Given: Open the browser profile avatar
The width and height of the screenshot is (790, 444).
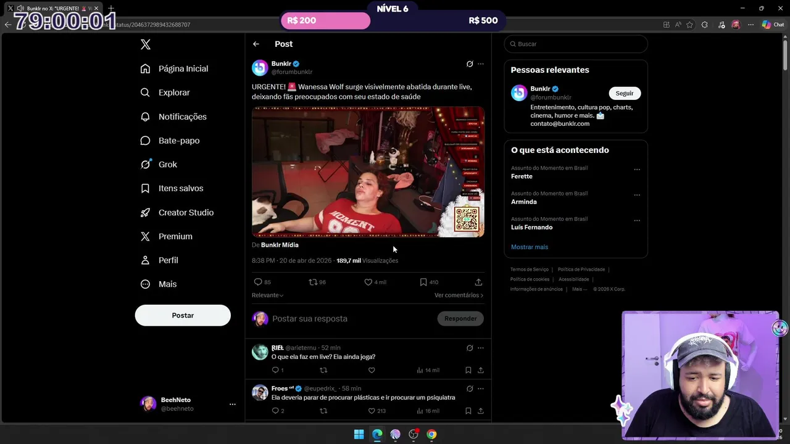Looking at the screenshot, I should click(736, 25).
